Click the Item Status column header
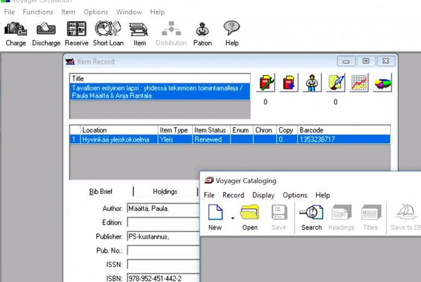The width and height of the screenshot is (421, 282). pyautogui.click(x=211, y=130)
